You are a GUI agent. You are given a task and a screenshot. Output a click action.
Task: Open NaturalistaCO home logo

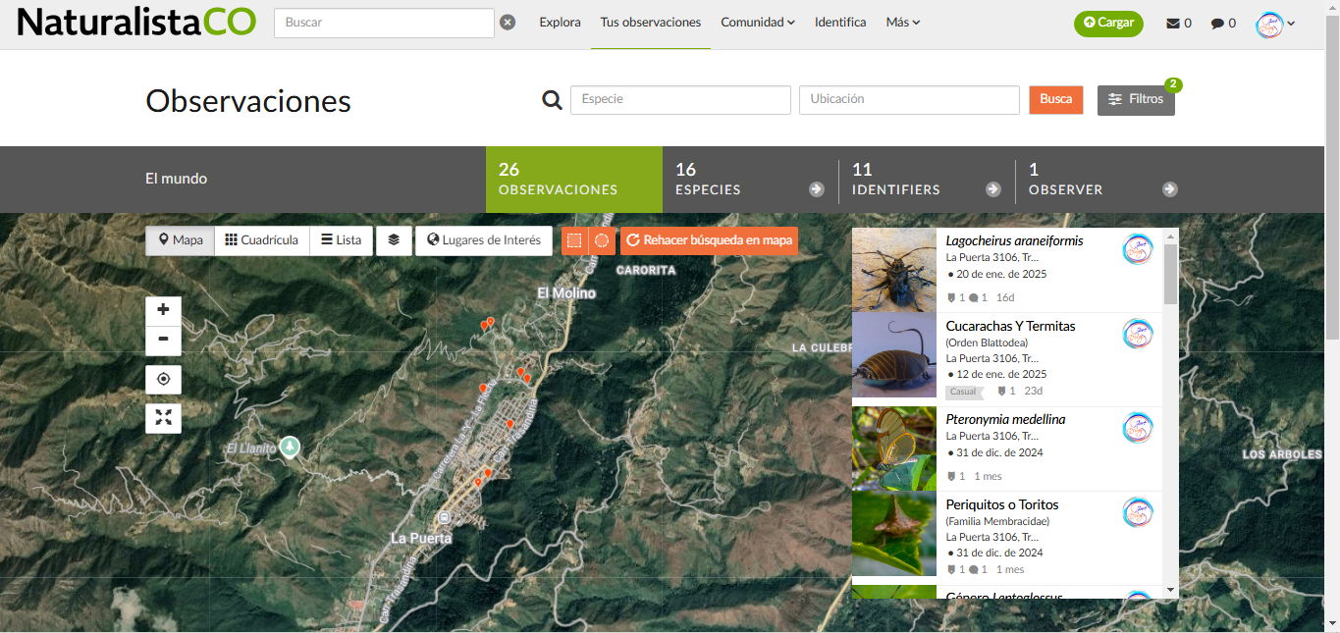(136, 23)
